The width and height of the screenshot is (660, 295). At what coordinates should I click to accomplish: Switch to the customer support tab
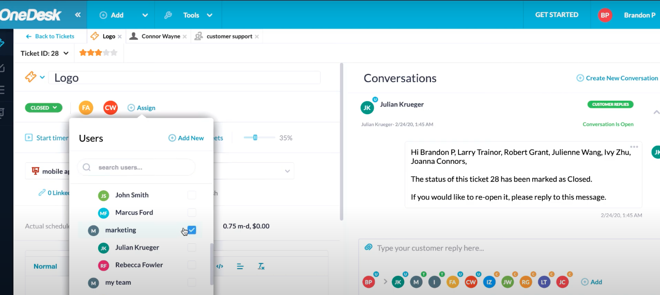pos(229,36)
